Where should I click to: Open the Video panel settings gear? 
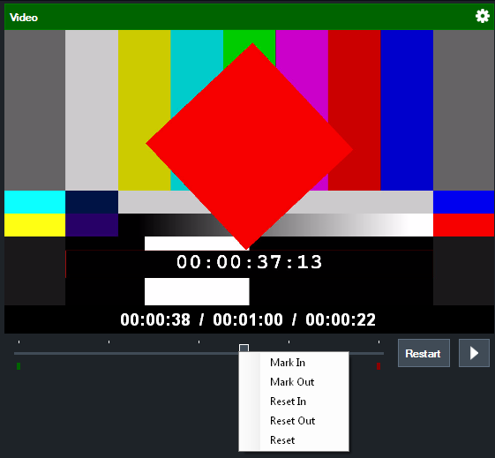tap(483, 16)
